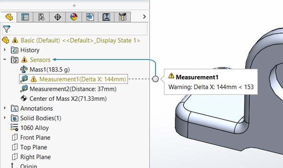Open the CAM operation tree tab
The image size is (283, 168).
[106, 17]
